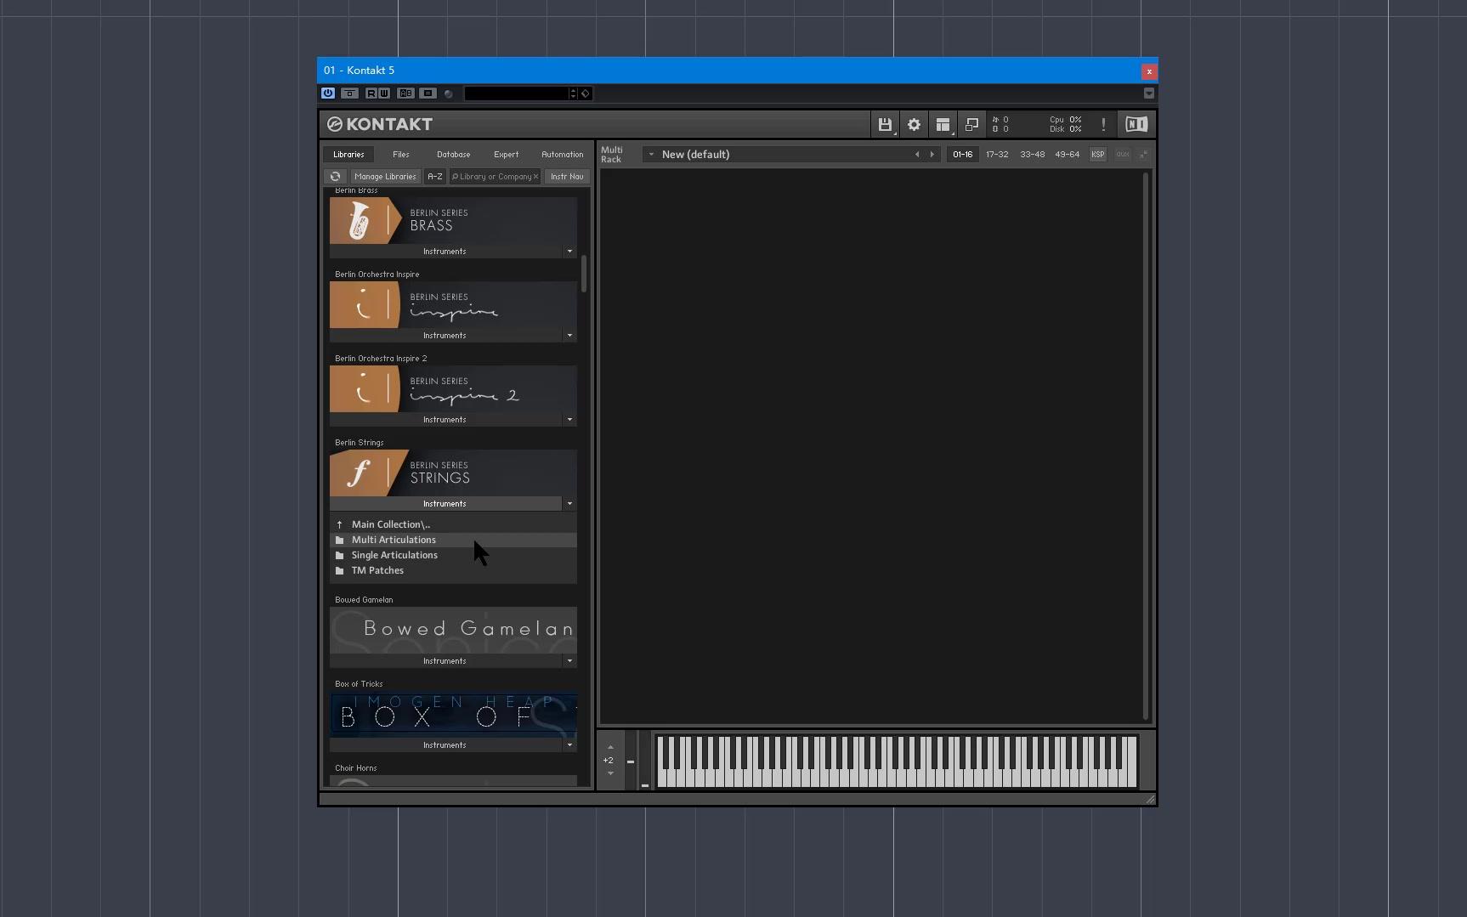Click the keyboard octave down arrow
Image resolution: width=1467 pixels, height=917 pixels.
point(610,773)
